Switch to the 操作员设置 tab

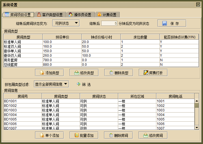coord(81,15)
